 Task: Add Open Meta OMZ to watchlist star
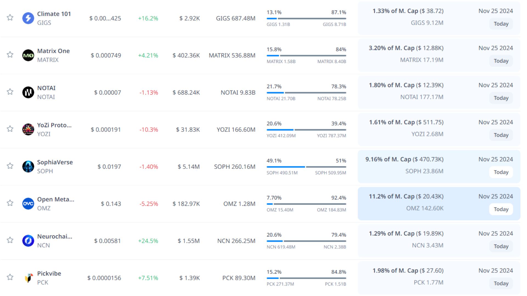coord(10,203)
